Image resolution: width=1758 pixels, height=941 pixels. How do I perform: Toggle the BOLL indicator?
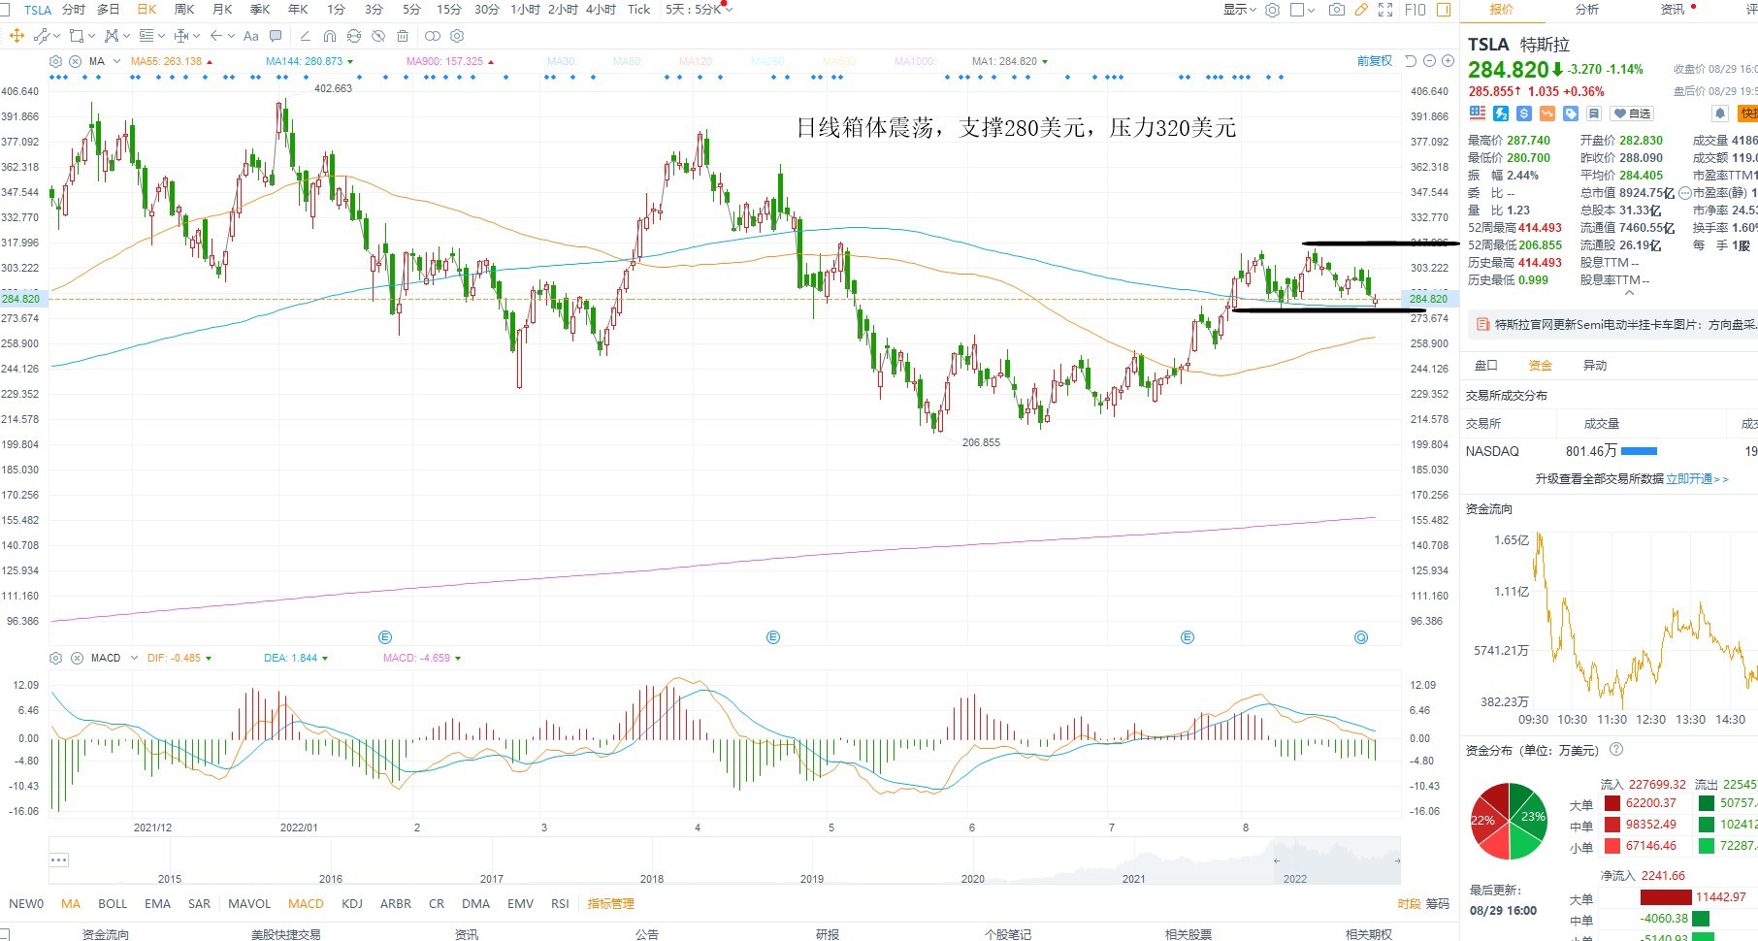pos(113,903)
